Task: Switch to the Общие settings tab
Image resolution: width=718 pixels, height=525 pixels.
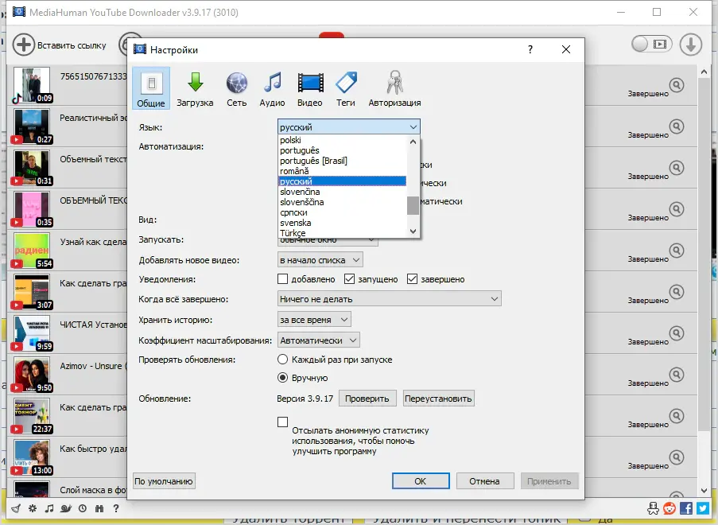Action: click(151, 88)
